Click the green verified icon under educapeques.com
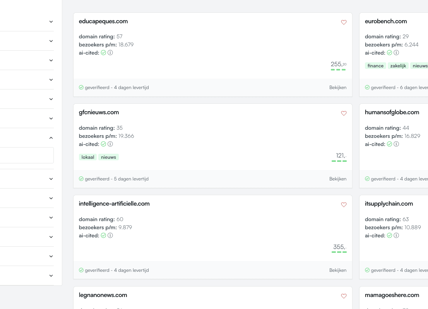The image size is (428, 309). tap(81, 87)
